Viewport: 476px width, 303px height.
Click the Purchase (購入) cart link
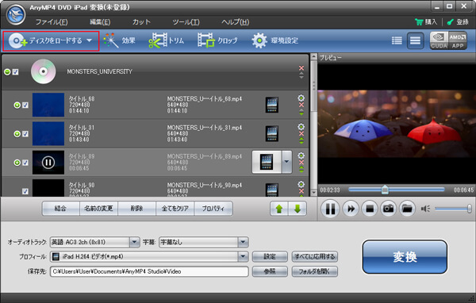426,22
